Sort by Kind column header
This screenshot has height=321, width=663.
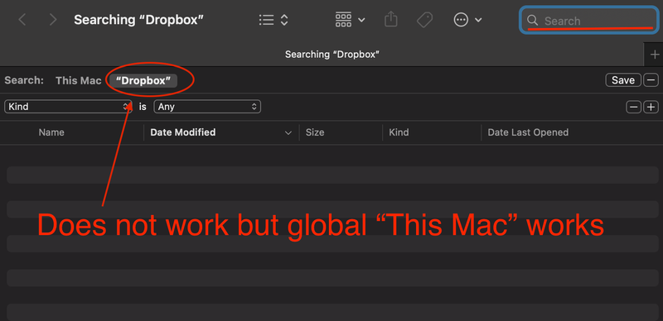[399, 132]
